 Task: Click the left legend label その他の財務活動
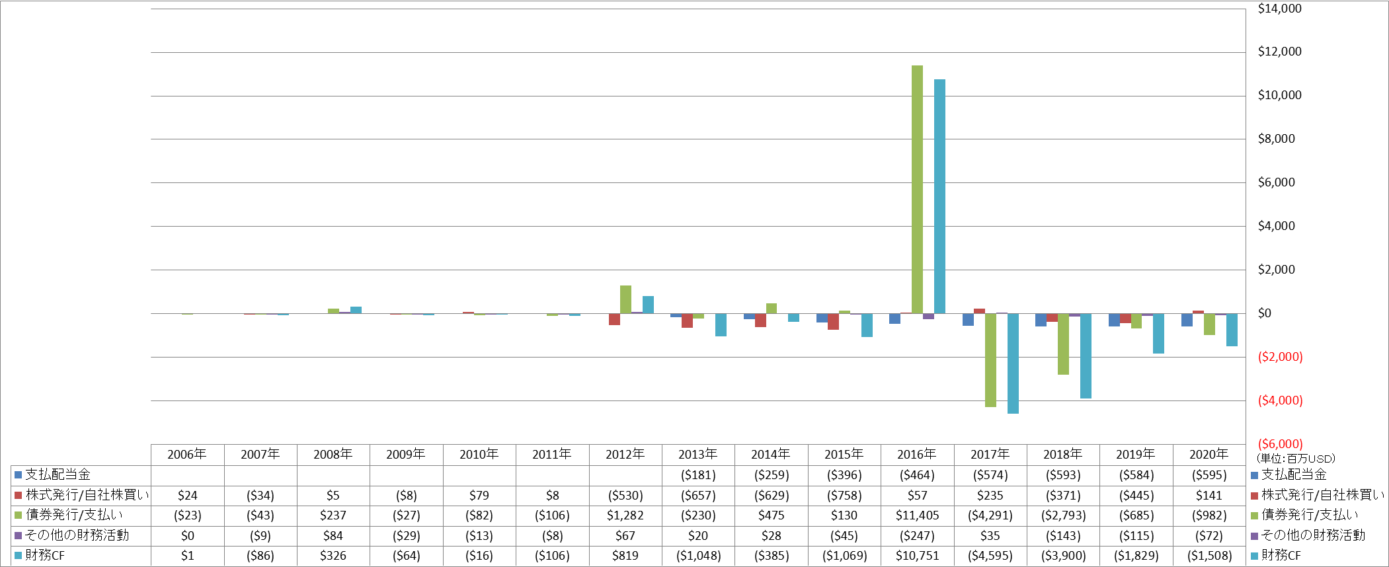(77, 535)
